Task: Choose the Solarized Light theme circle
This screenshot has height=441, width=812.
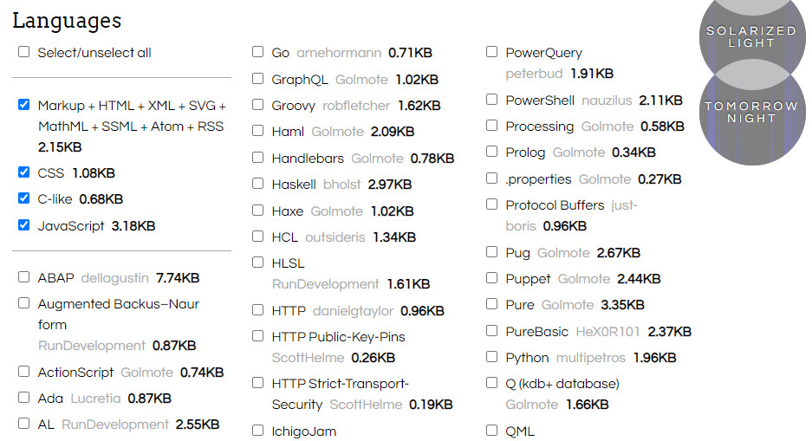Action: [x=750, y=35]
